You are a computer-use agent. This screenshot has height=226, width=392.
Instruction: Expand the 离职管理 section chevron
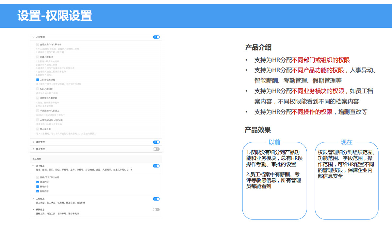point(33,142)
